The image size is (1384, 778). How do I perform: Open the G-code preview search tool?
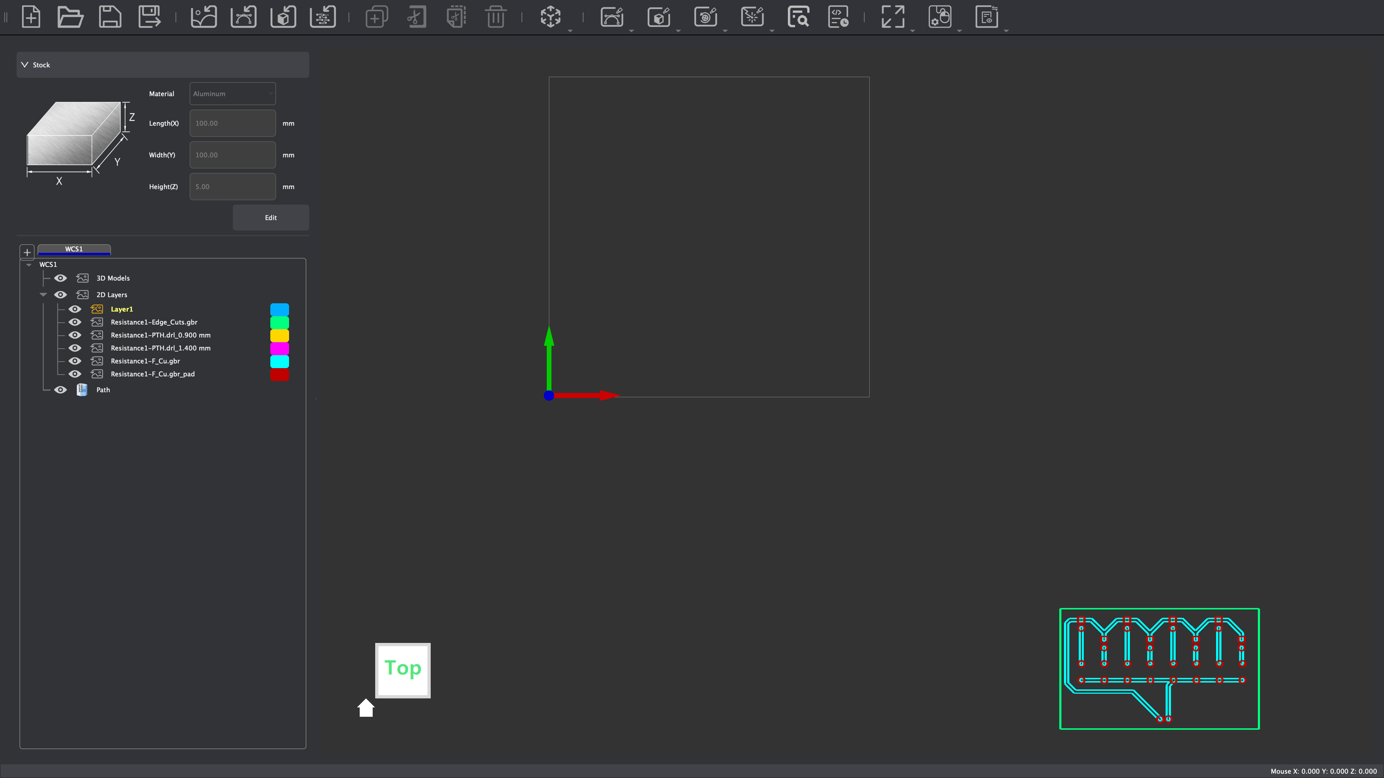pos(798,17)
